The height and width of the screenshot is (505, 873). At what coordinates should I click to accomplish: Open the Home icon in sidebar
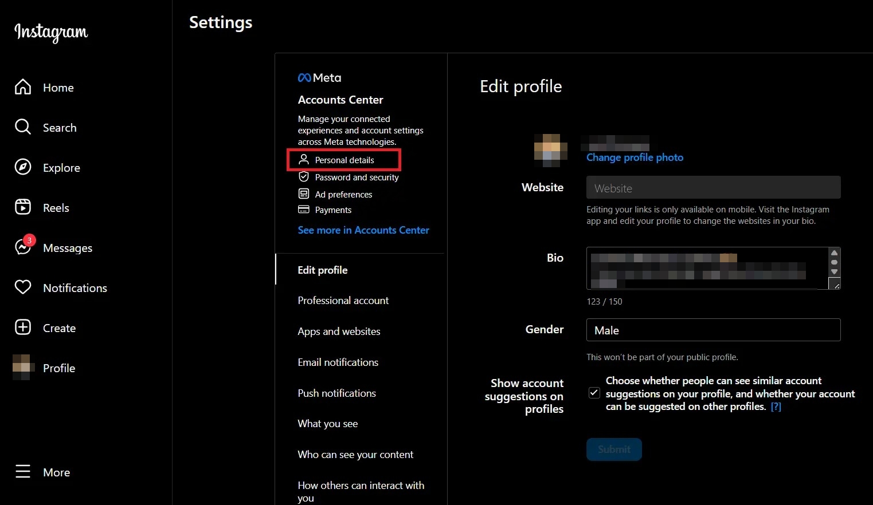(x=23, y=87)
